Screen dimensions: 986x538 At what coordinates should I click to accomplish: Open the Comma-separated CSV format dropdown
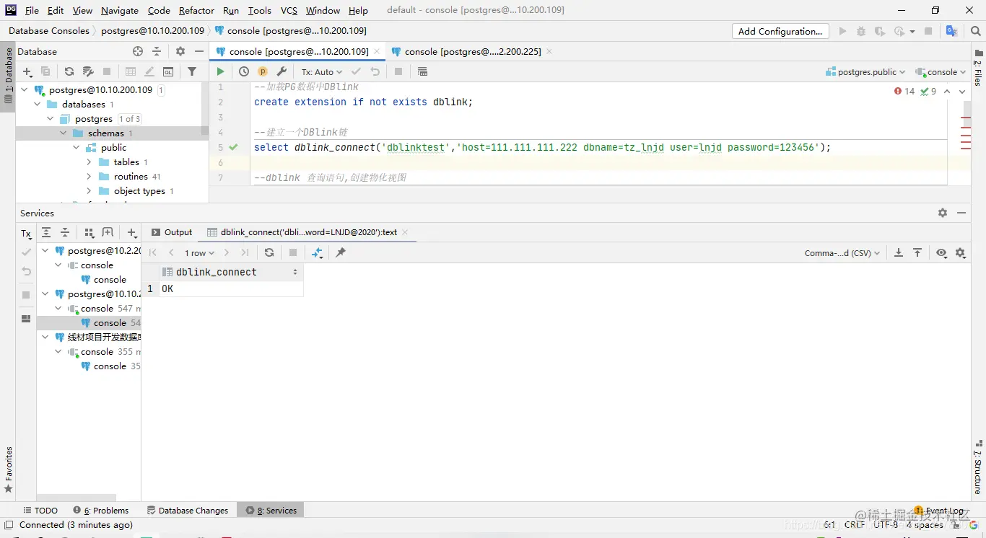coord(842,252)
